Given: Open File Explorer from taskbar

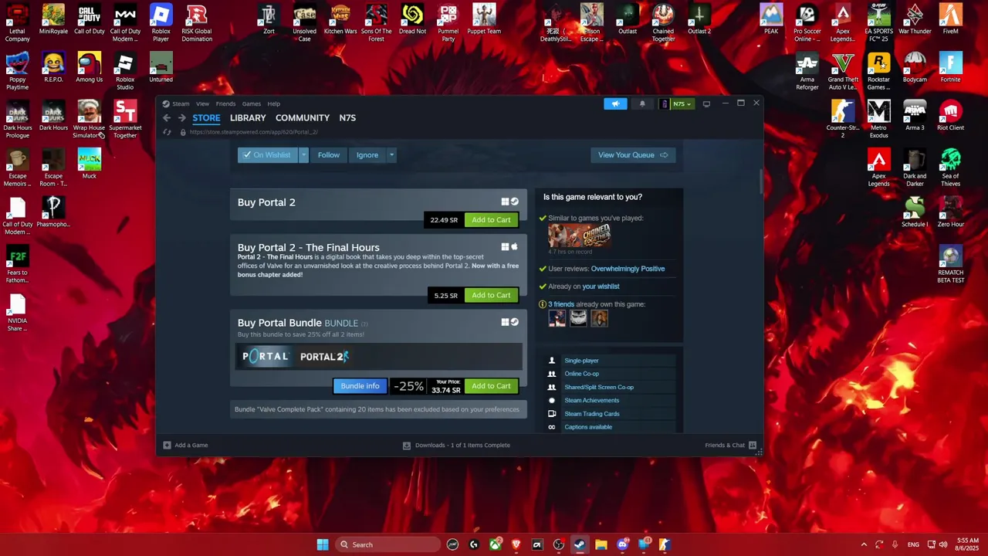Looking at the screenshot, I should pyautogui.click(x=601, y=544).
